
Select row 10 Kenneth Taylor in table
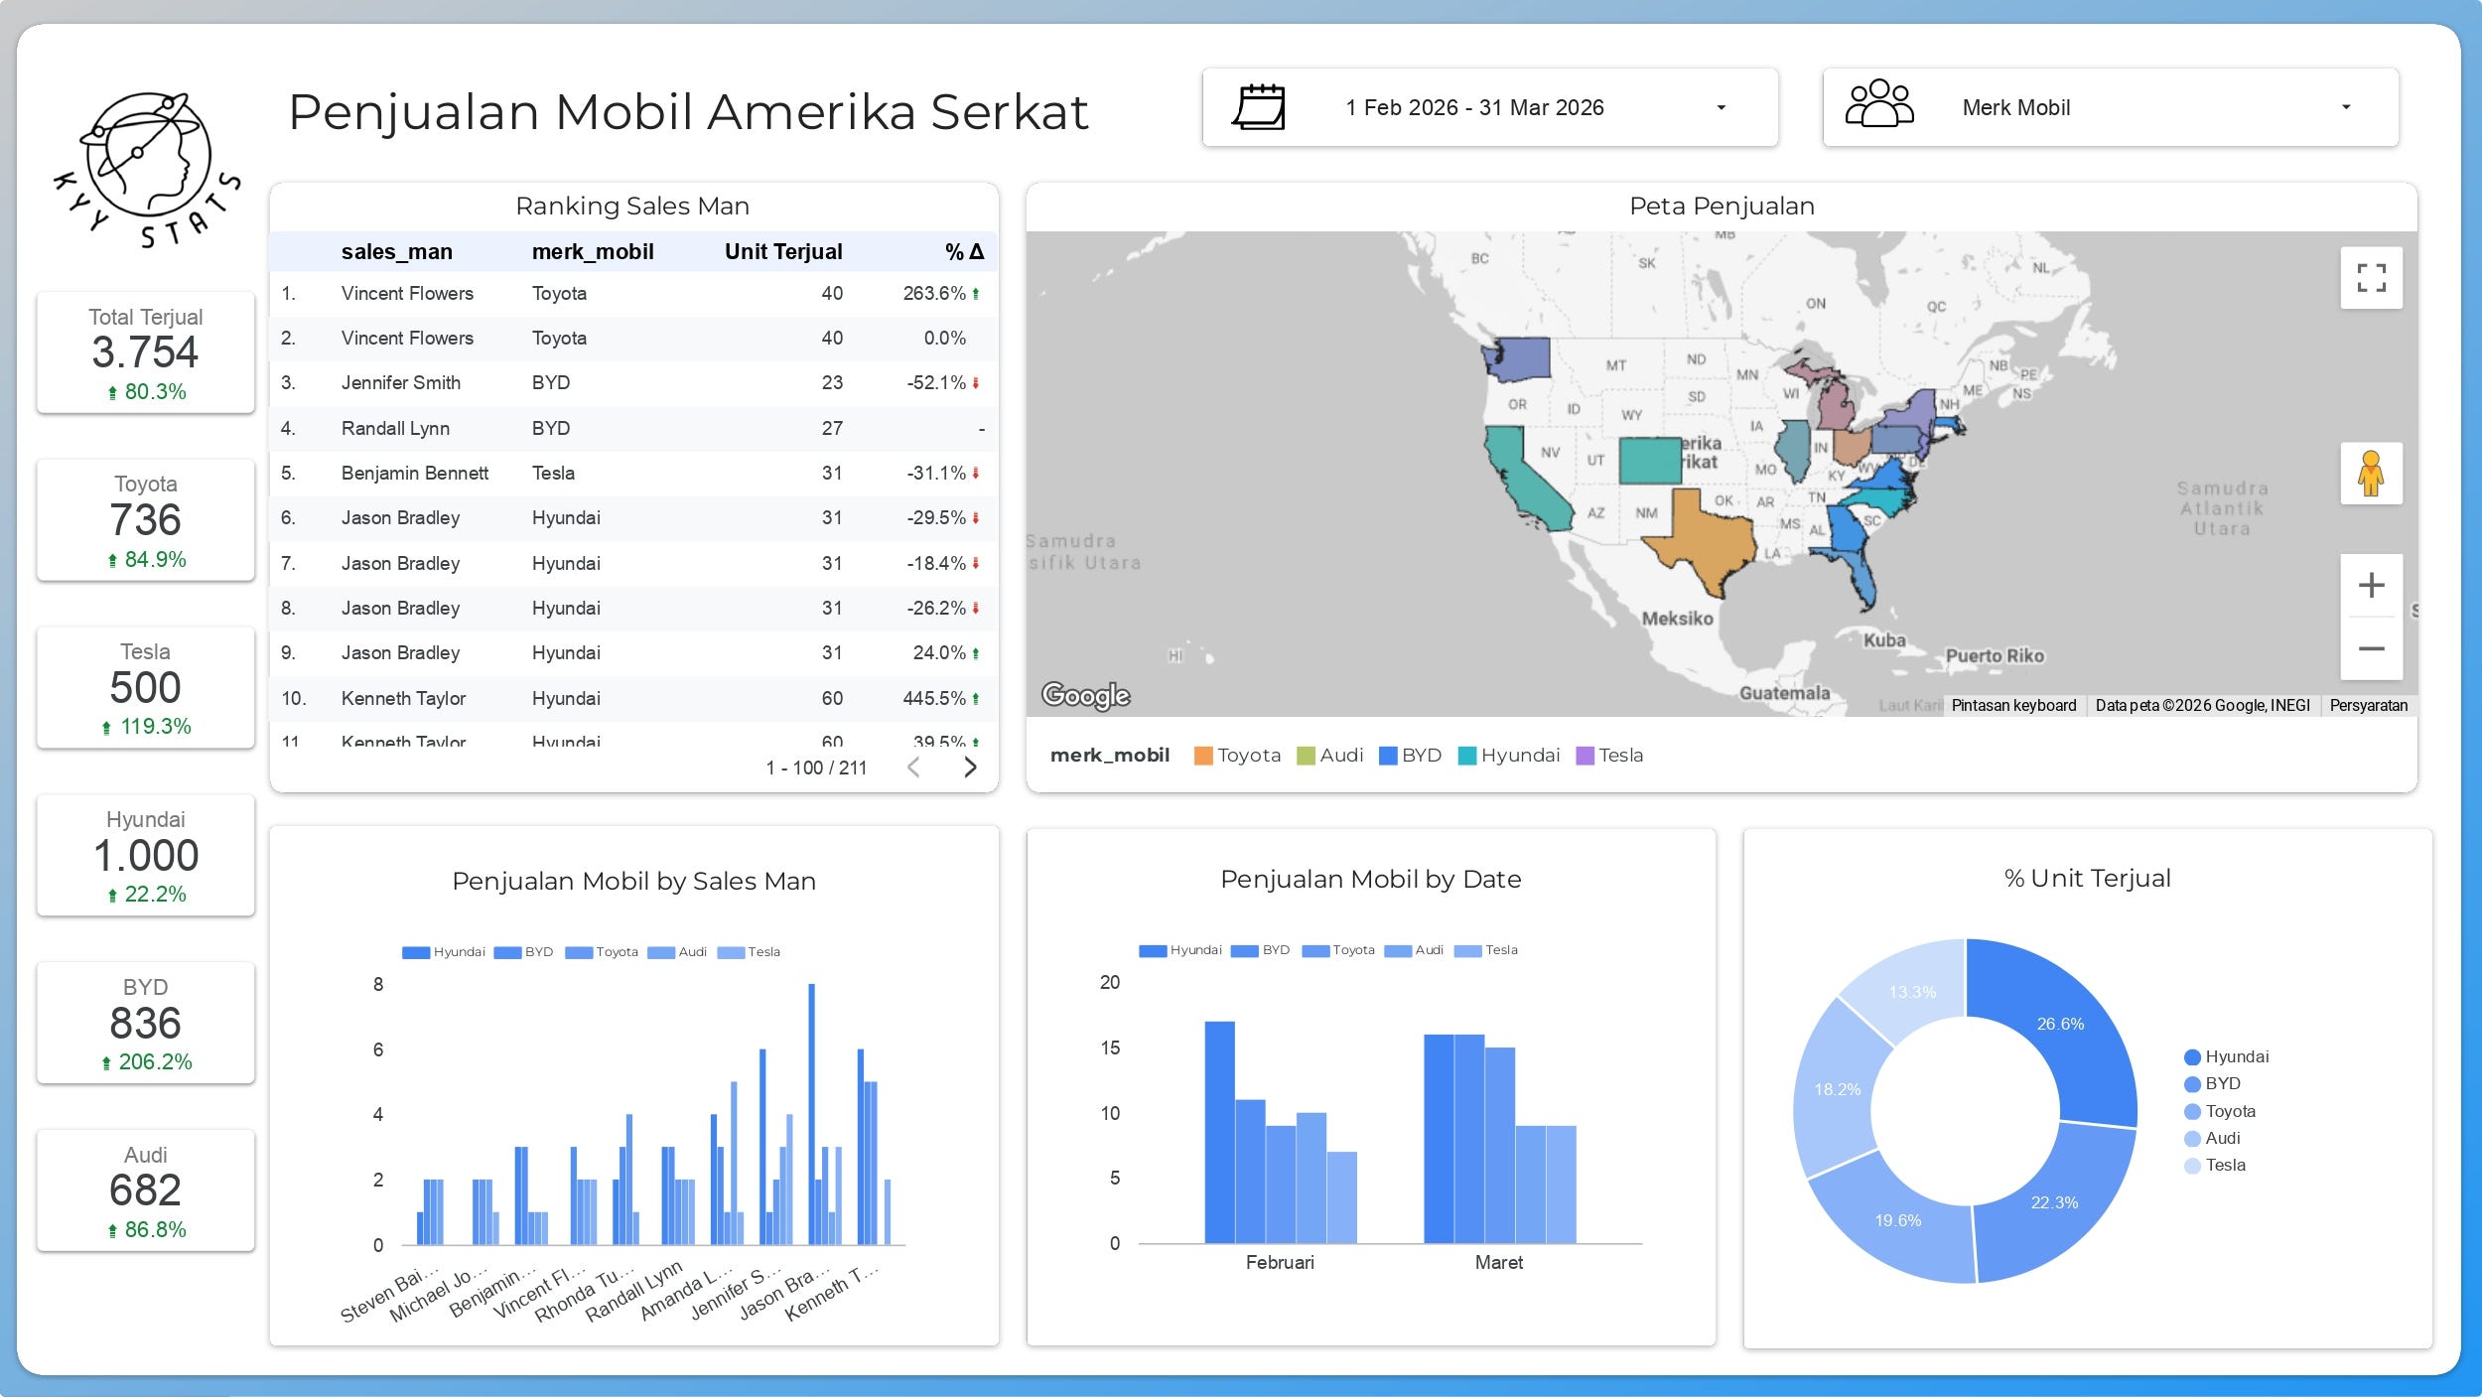pyautogui.click(x=633, y=699)
